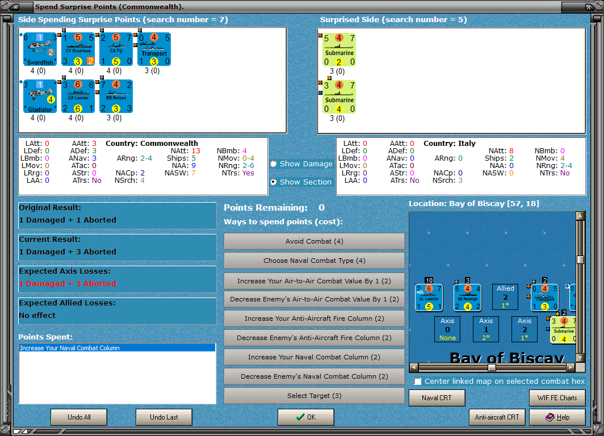Click Increase Your Anti-Aircraft Fire Column (2)
This screenshot has width=604, height=436.
coord(314,318)
